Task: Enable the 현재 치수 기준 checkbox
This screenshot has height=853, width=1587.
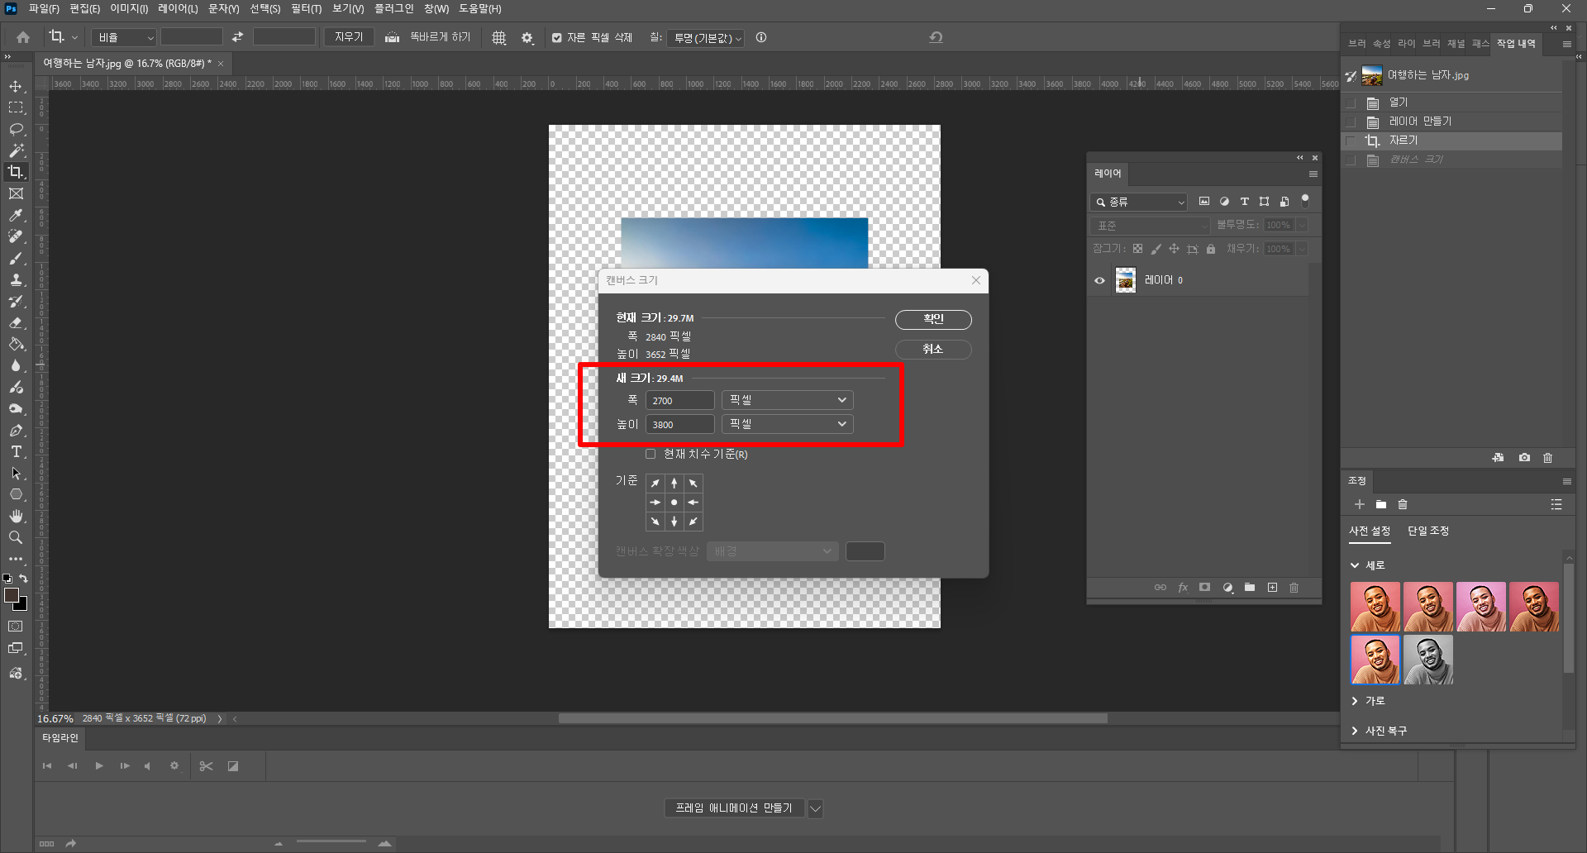Action: [x=651, y=454]
